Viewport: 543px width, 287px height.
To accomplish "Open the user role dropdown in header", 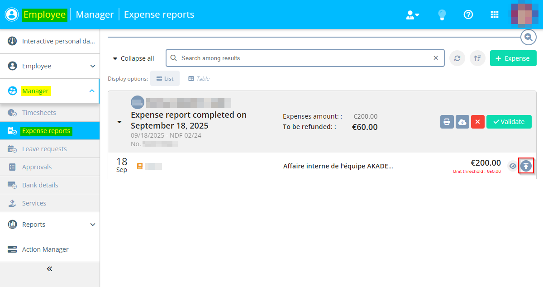I will coord(412,15).
